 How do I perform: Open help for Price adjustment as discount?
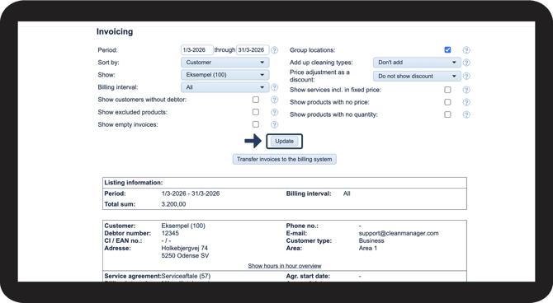[x=466, y=76]
